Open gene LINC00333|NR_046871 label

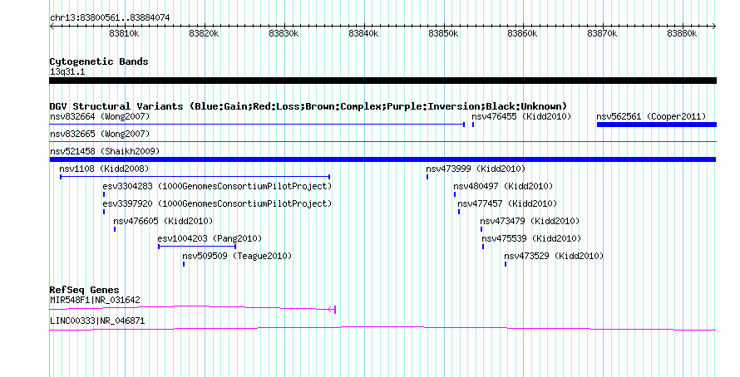[x=97, y=321]
